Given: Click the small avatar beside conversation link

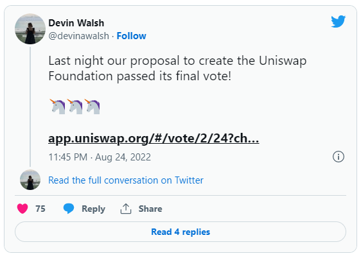Looking at the screenshot, I should (30, 180).
